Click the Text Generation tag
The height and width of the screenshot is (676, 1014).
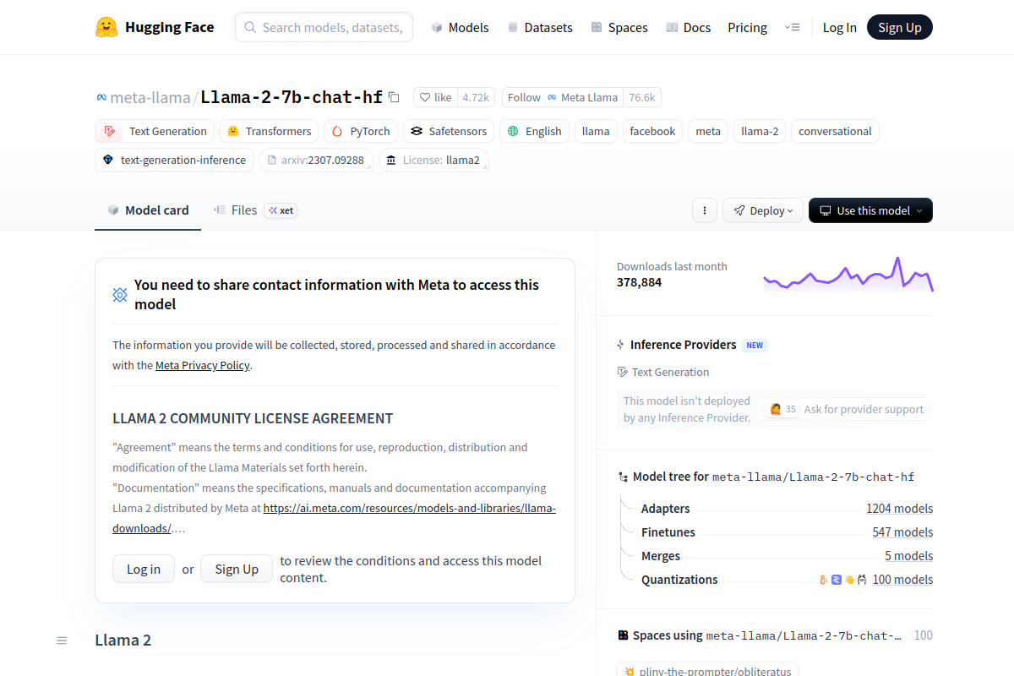(x=155, y=131)
